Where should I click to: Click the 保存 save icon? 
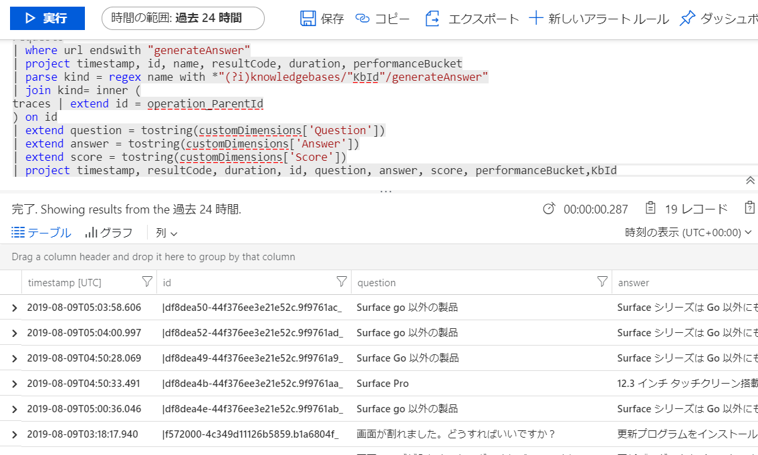[308, 18]
